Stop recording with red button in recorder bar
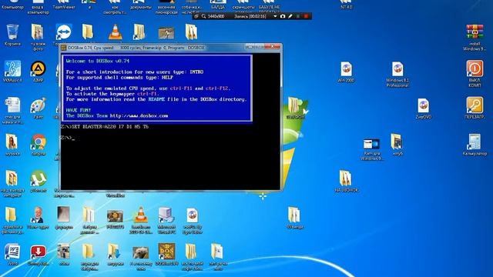493x277 pixels. 306,16
